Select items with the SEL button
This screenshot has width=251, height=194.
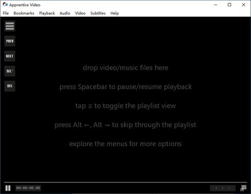[x=10, y=71]
